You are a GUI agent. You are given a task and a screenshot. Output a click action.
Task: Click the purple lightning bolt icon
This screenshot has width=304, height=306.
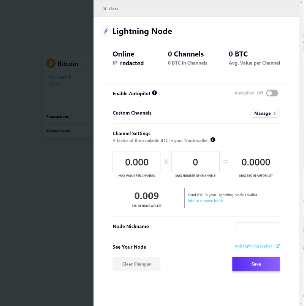pos(106,31)
